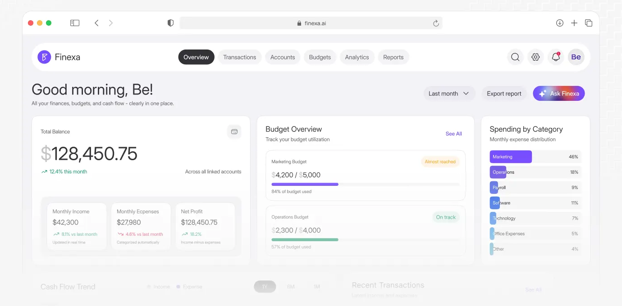
Task: Open settings gear icon
Action: pos(535,57)
